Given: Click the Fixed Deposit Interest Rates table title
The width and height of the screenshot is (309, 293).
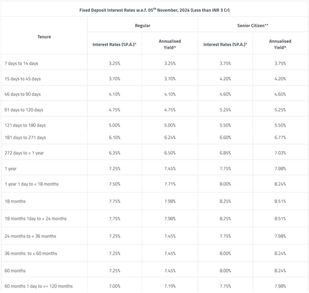Looking at the screenshot, I should (x=154, y=10).
